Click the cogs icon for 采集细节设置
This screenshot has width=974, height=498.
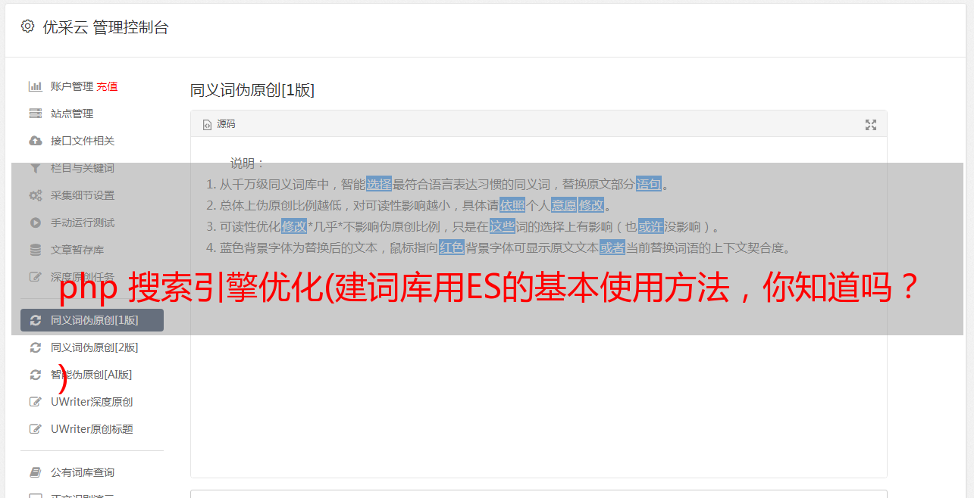35,195
